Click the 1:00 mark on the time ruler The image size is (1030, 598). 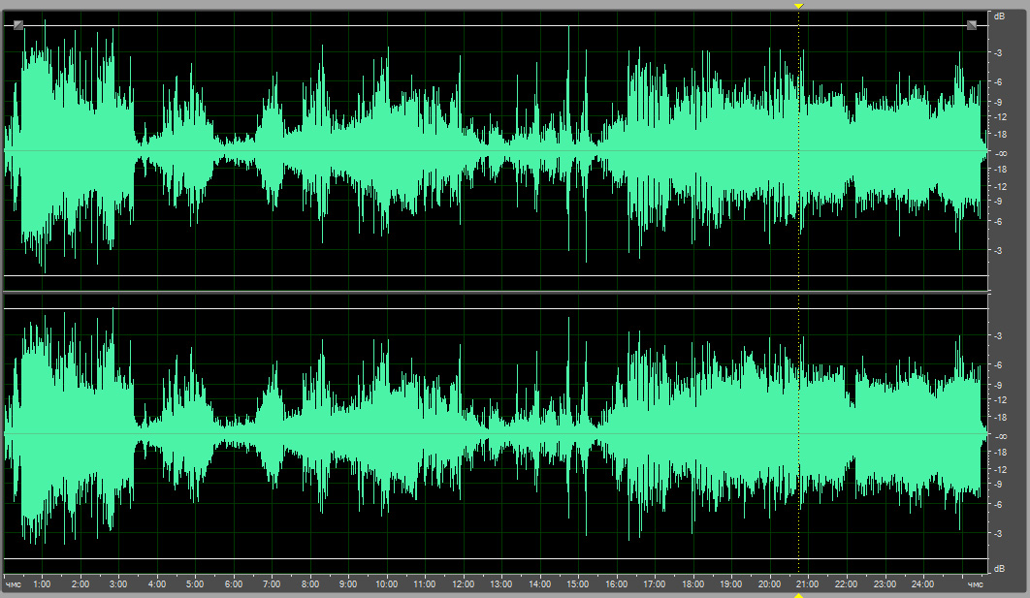[x=42, y=584]
